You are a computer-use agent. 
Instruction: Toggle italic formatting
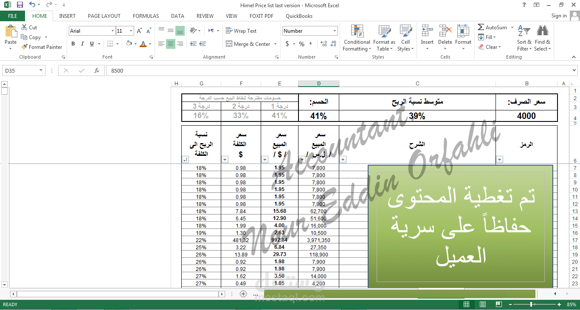tap(82, 44)
